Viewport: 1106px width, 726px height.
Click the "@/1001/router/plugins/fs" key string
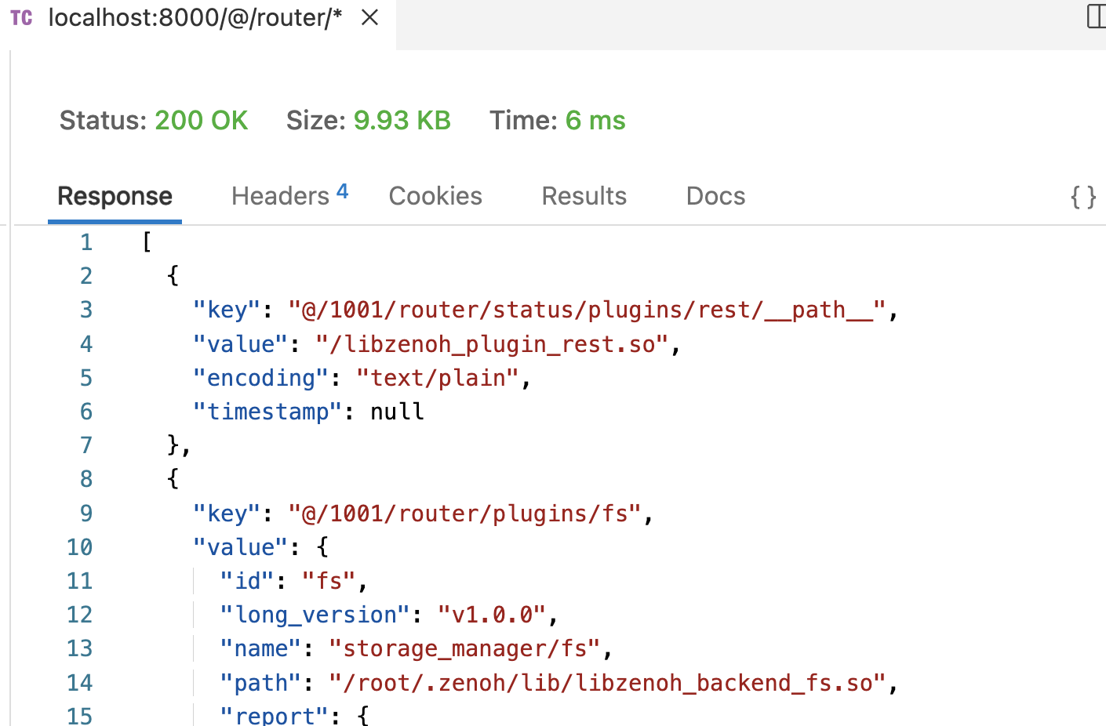465,514
